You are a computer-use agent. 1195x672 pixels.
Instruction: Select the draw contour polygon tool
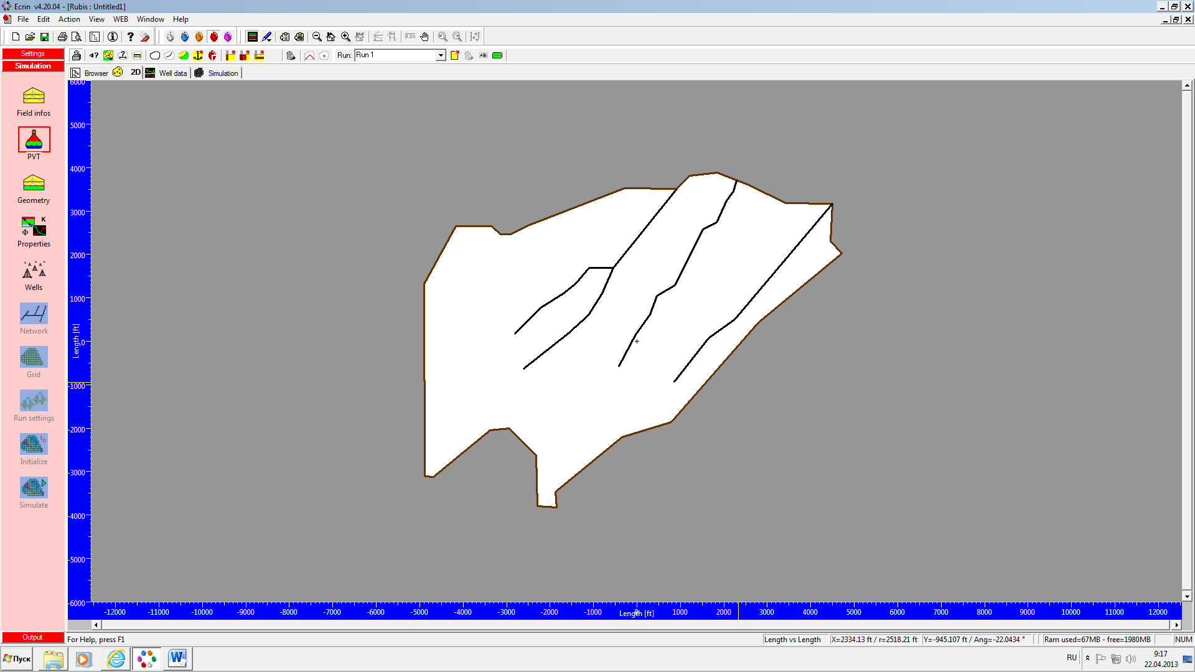coord(155,55)
